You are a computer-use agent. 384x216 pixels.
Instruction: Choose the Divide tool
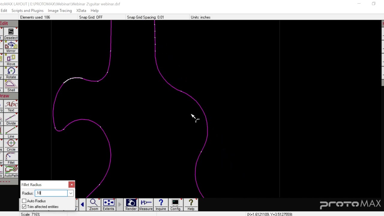coord(11,119)
